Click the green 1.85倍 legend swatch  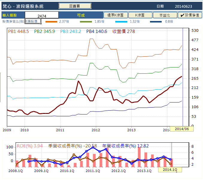86,22
